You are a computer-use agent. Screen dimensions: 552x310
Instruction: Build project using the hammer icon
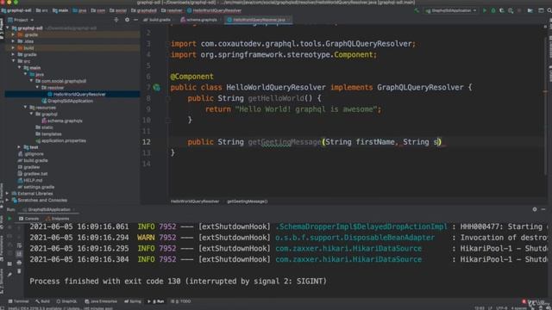pos(417,11)
